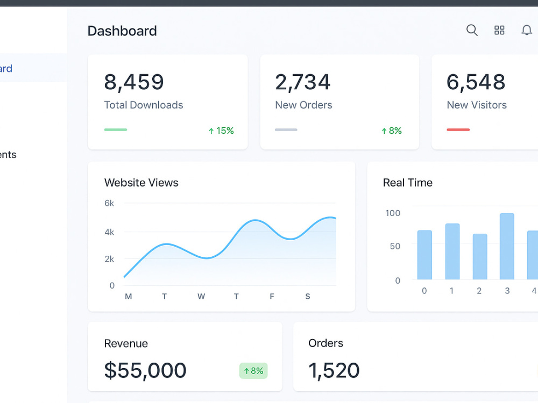Select the $55,000 revenue value
Image resolution: width=538 pixels, height=403 pixels.
pos(145,370)
